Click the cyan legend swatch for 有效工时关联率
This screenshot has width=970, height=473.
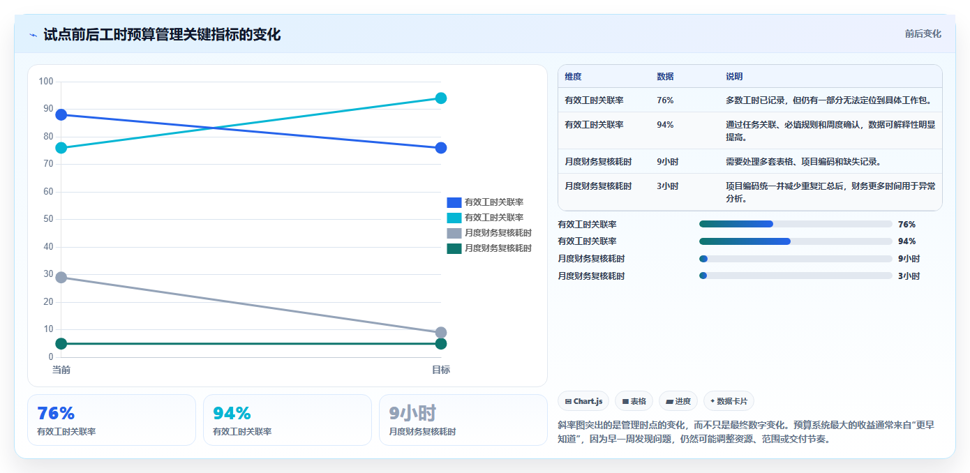click(454, 218)
